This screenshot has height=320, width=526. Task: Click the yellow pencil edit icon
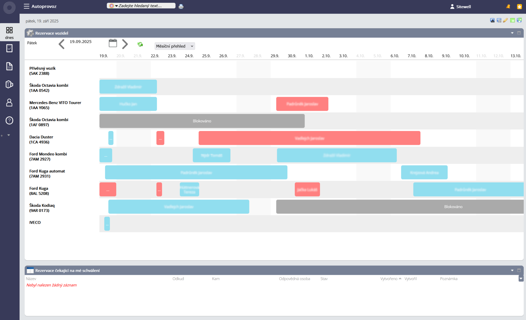pos(505,20)
